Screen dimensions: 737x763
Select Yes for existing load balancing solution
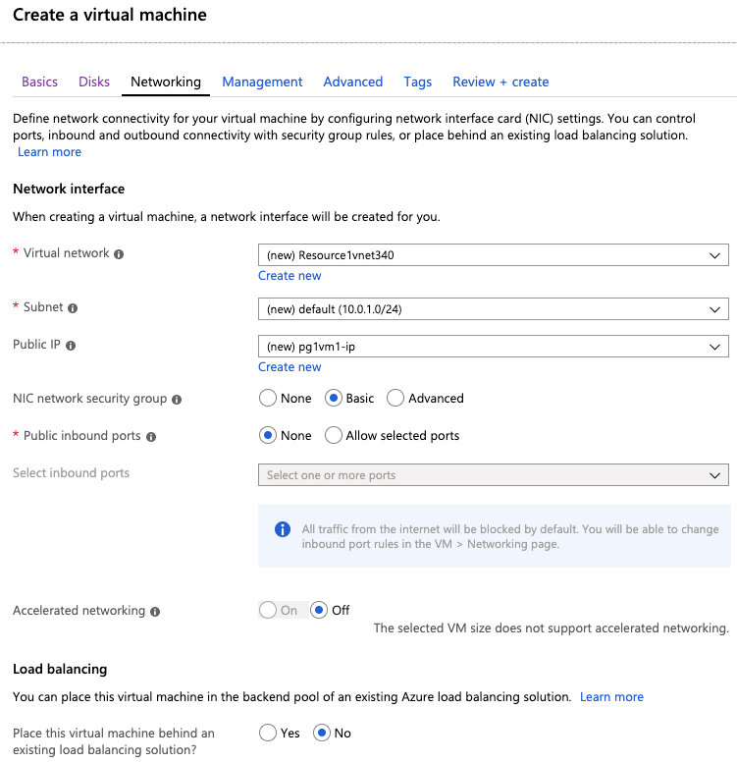pyautogui.click(x=267, y=733)
